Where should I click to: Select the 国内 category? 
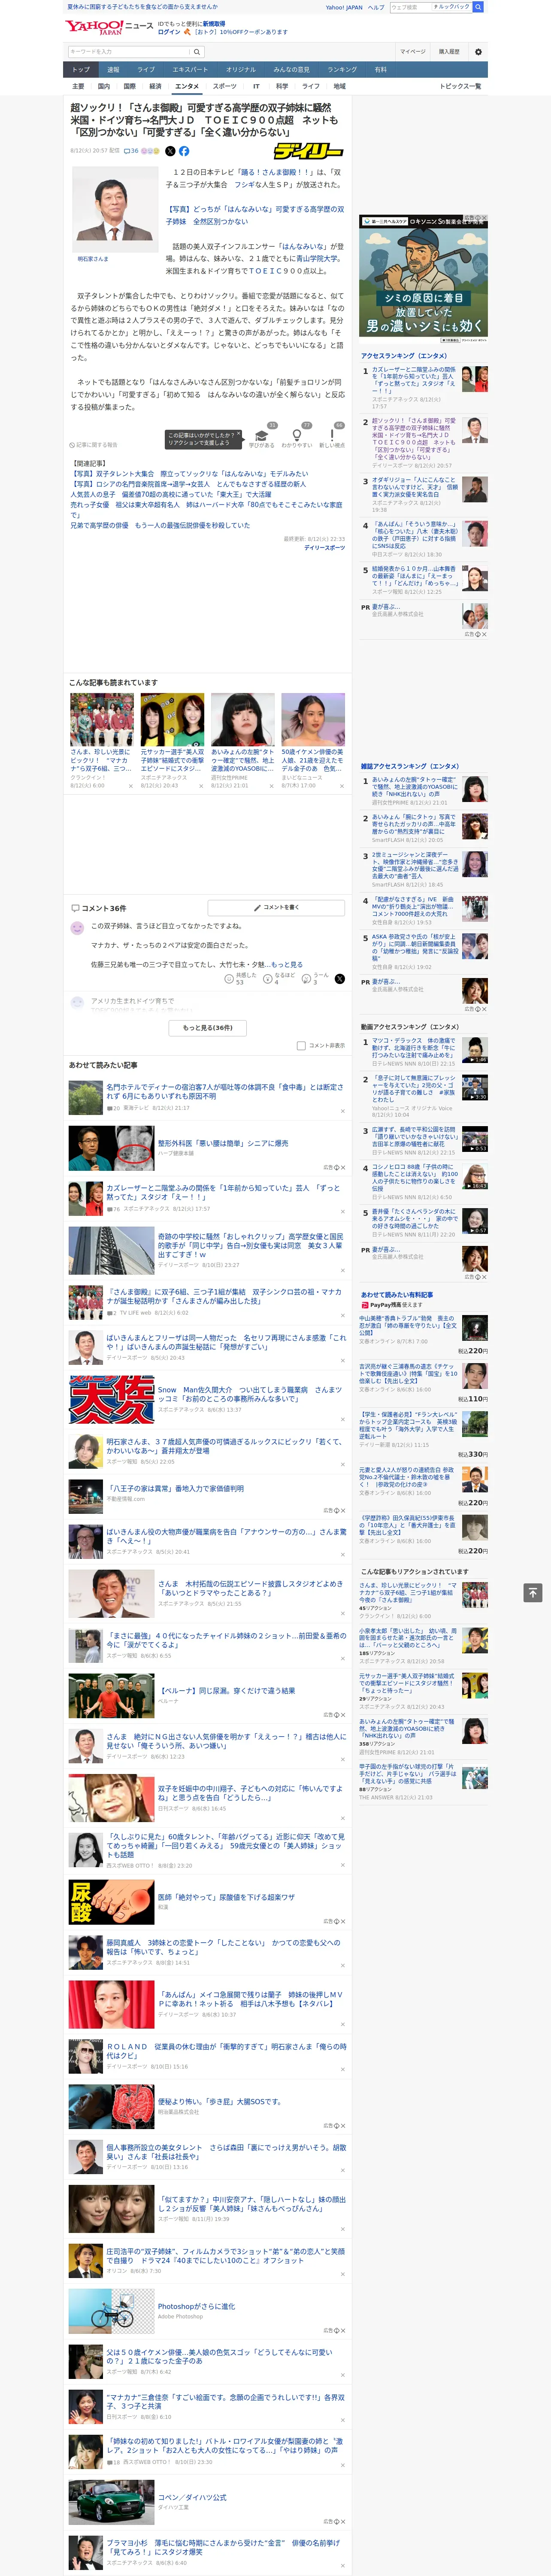coord(104,86)
